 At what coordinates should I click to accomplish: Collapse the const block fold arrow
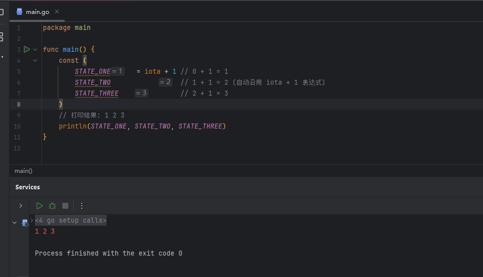(x=35, y=61)
